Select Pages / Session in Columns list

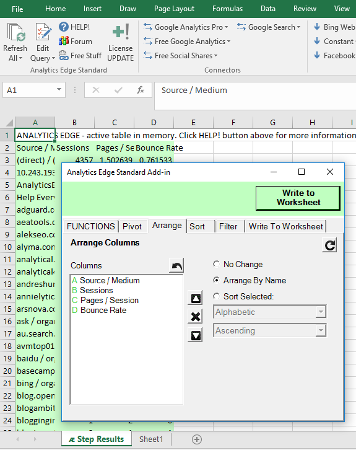pos(126,300)
